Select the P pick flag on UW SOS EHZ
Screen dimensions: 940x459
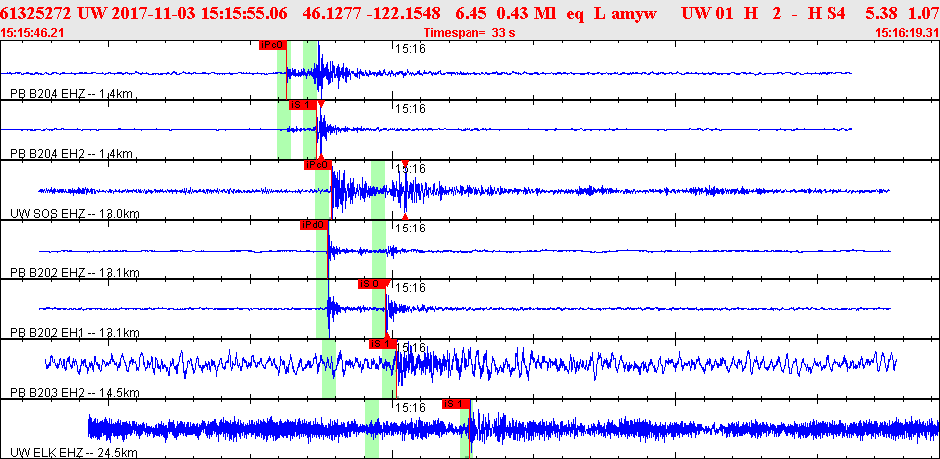pos(317,165)
